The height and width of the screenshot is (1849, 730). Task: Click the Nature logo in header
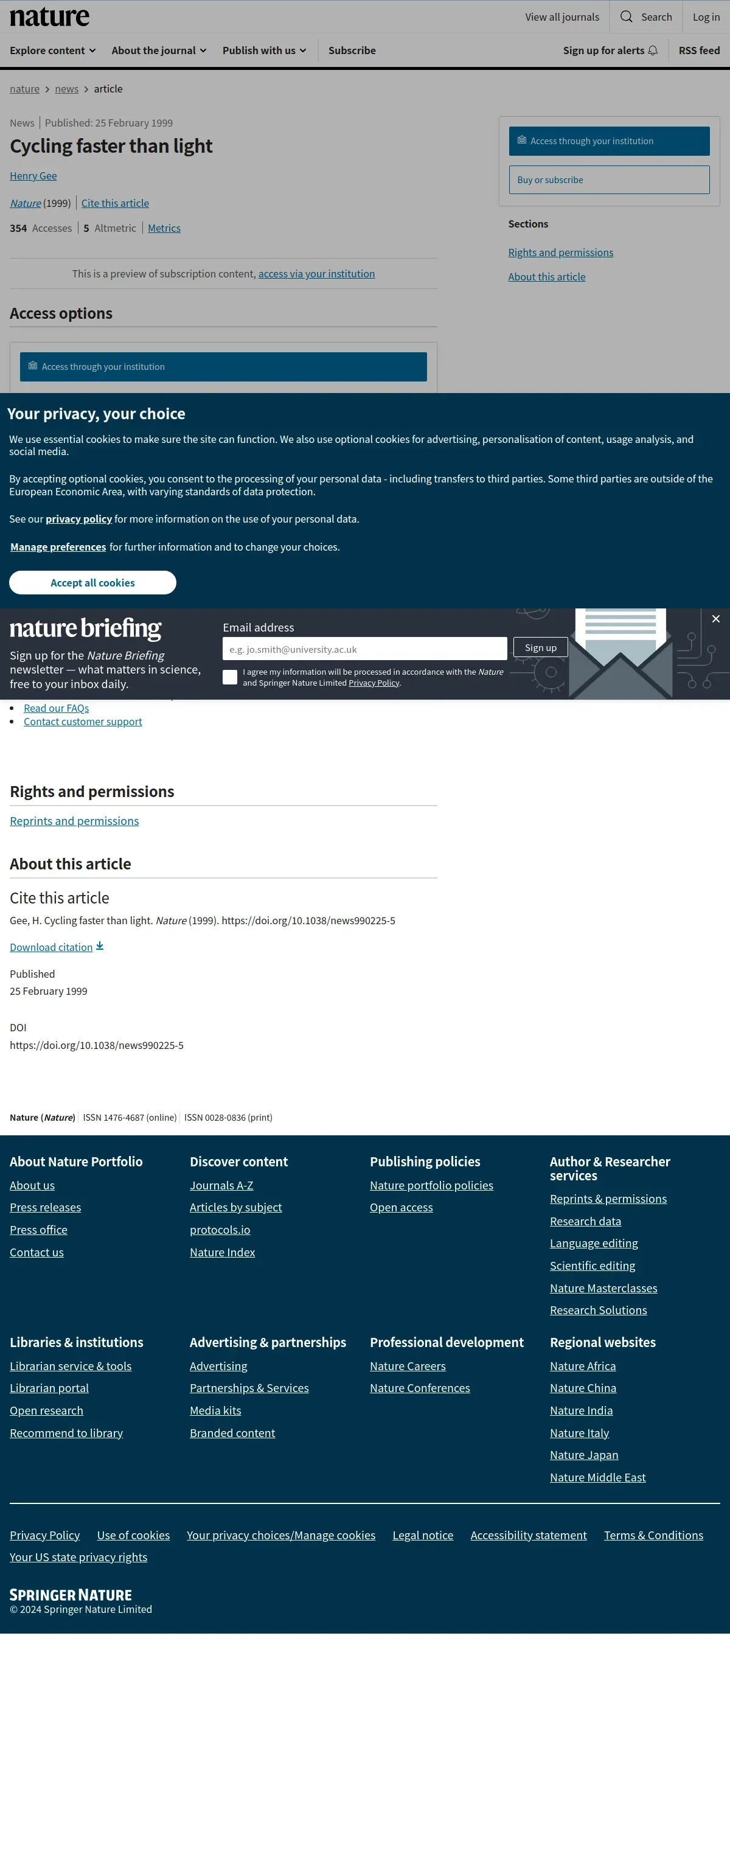(x=49, y=16)
